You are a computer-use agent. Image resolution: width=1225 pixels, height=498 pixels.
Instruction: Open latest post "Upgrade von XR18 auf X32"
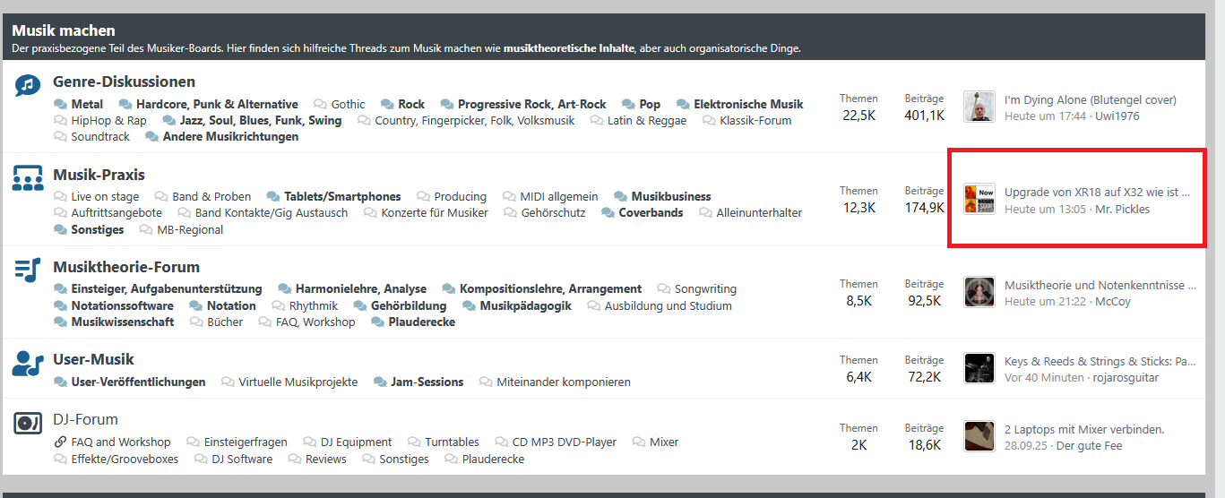pyautogui.click(x=1097, y=192)
